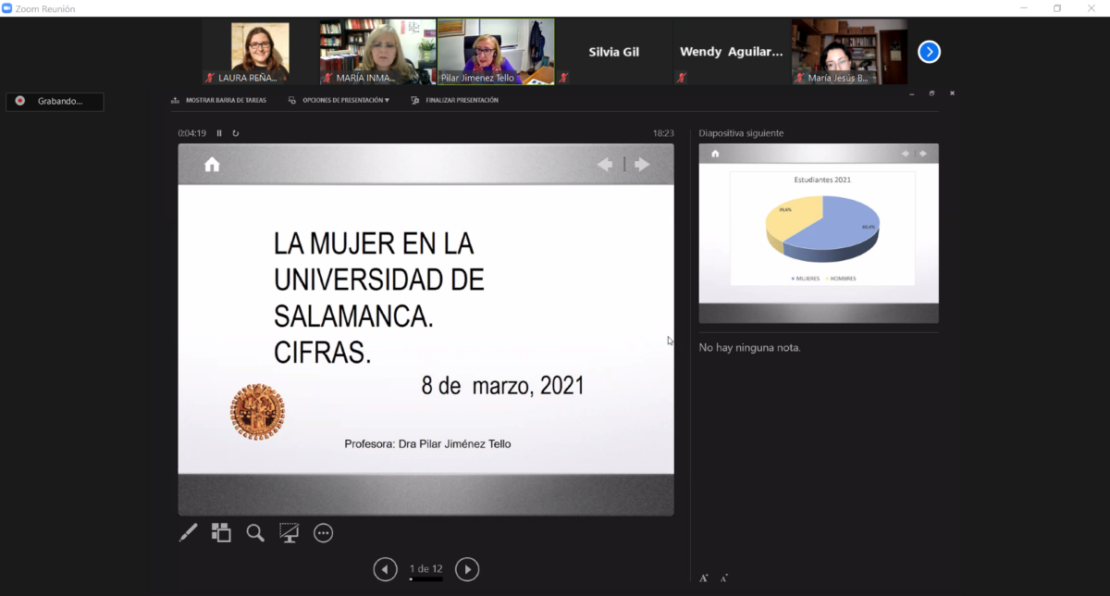Screen dimensions: 1110x596
Task: Click Mostrar barra de tareas
Action: [x=218, y=100]
